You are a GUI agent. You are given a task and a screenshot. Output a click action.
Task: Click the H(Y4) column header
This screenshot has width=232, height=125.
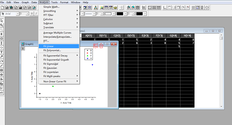188,36
